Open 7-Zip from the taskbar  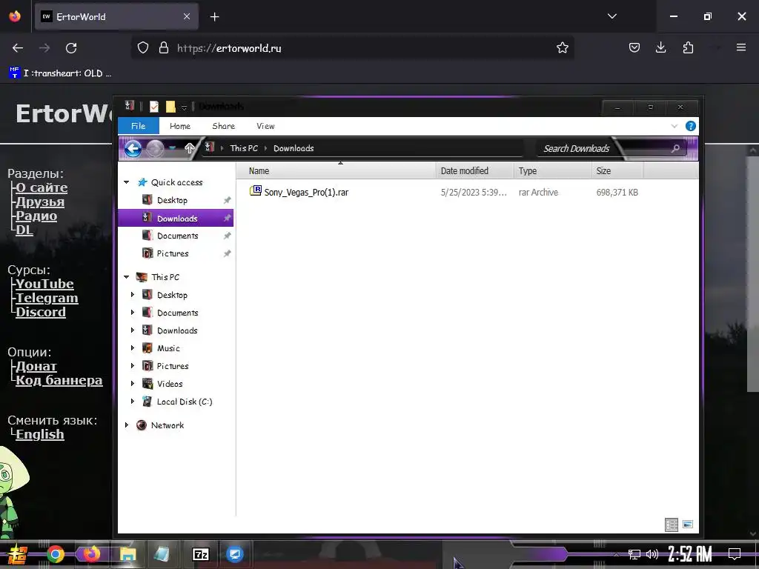200,554
